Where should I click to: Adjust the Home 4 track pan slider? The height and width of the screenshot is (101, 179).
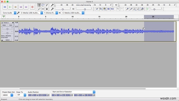pyautogui.click(x=7, y=33)
